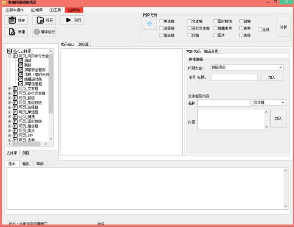Check the 表单 checkbox

click(x=241, y=28)
